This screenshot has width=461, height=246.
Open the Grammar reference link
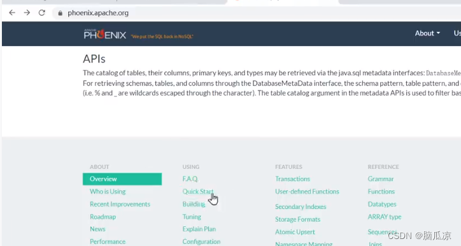[380, 179]
